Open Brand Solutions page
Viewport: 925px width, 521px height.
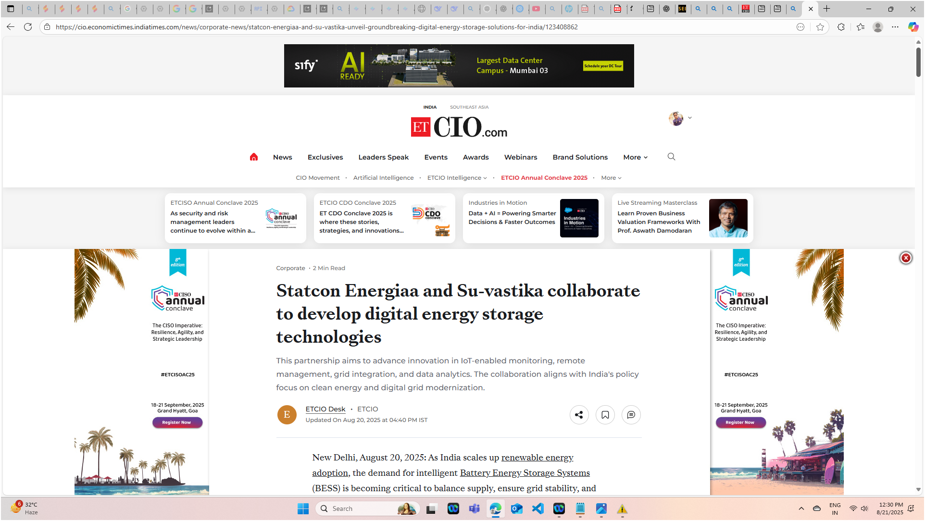click(580, 157)
